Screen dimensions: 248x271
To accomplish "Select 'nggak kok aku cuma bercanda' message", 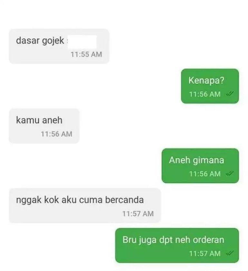I will tap(85, 205).
